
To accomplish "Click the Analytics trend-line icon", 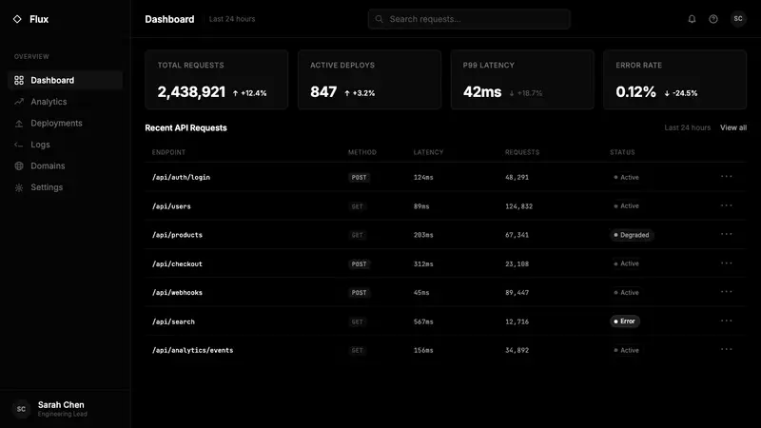I will pos(19,102).
